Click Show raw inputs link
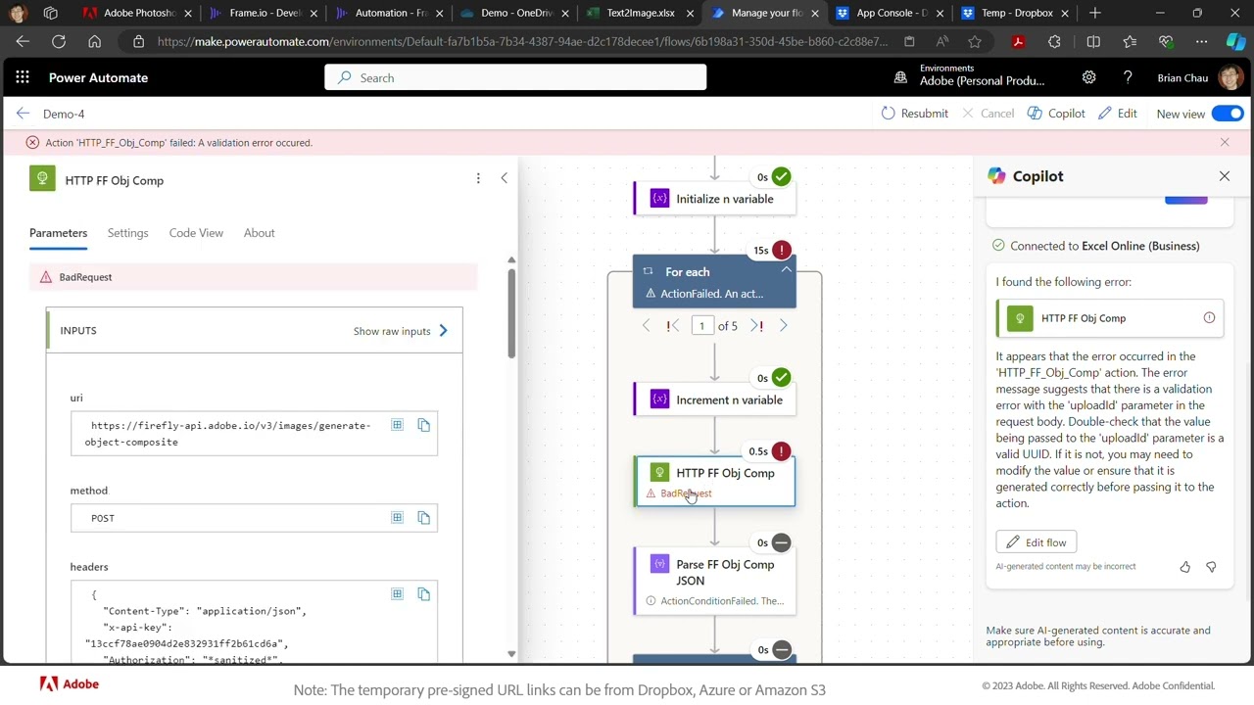Screen dimensions: 1254x705 pos(401,331)
